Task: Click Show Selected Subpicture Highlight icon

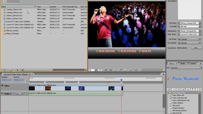Action: [130, 70]
